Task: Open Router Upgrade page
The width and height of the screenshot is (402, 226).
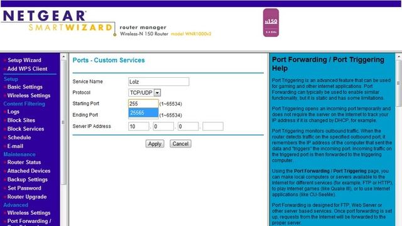Action: 27,197
